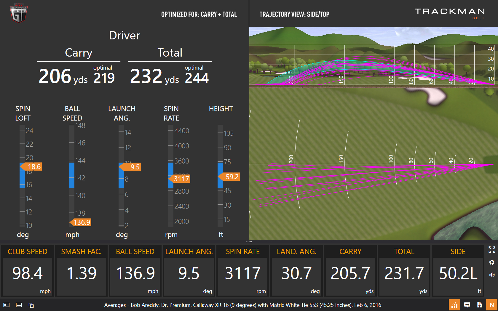The width and height of the screenshot is (498, 311).
Task: Click the 205.7 carry value
Action: click(350, 273)
